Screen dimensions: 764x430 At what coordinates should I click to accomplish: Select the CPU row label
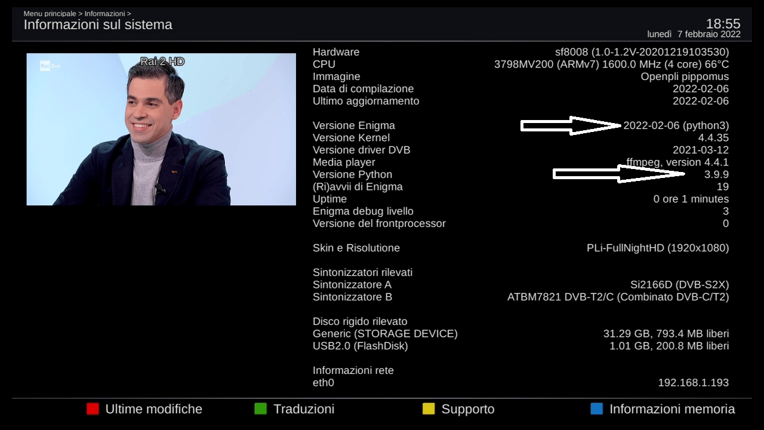pyautogui.click(x=324, y=64)
